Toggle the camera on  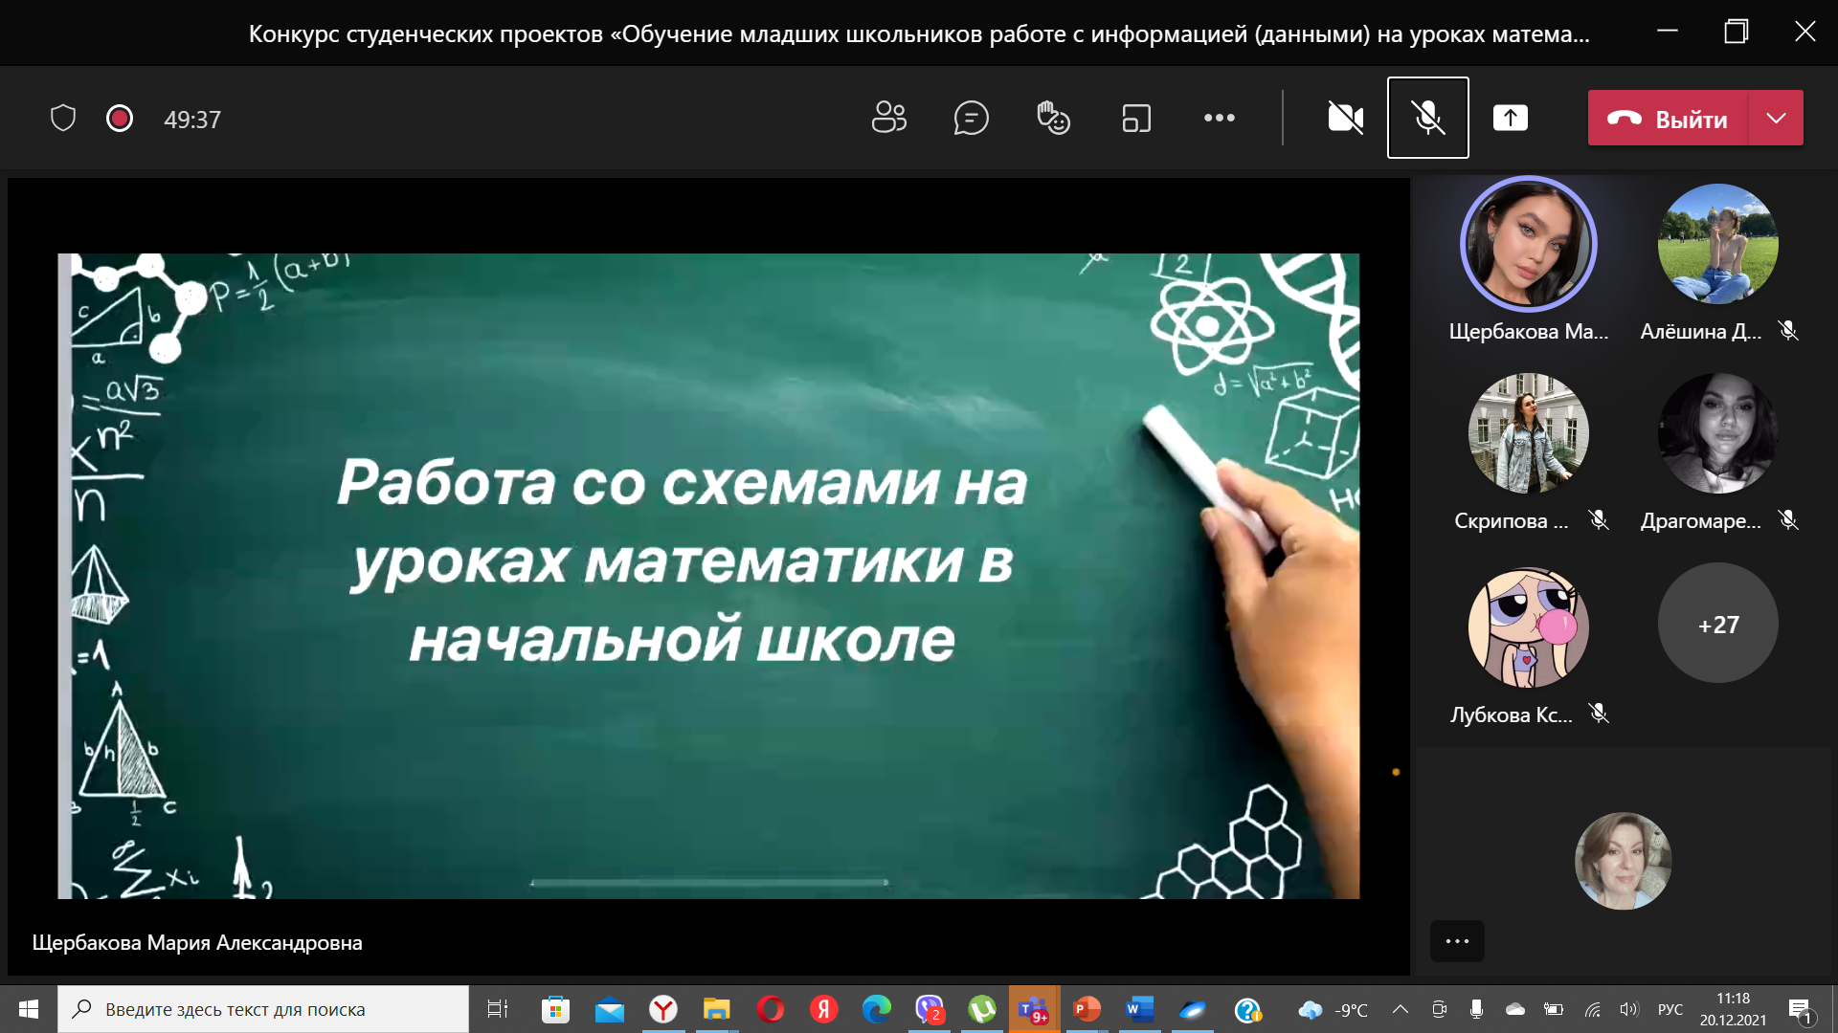click(1345, 119)
